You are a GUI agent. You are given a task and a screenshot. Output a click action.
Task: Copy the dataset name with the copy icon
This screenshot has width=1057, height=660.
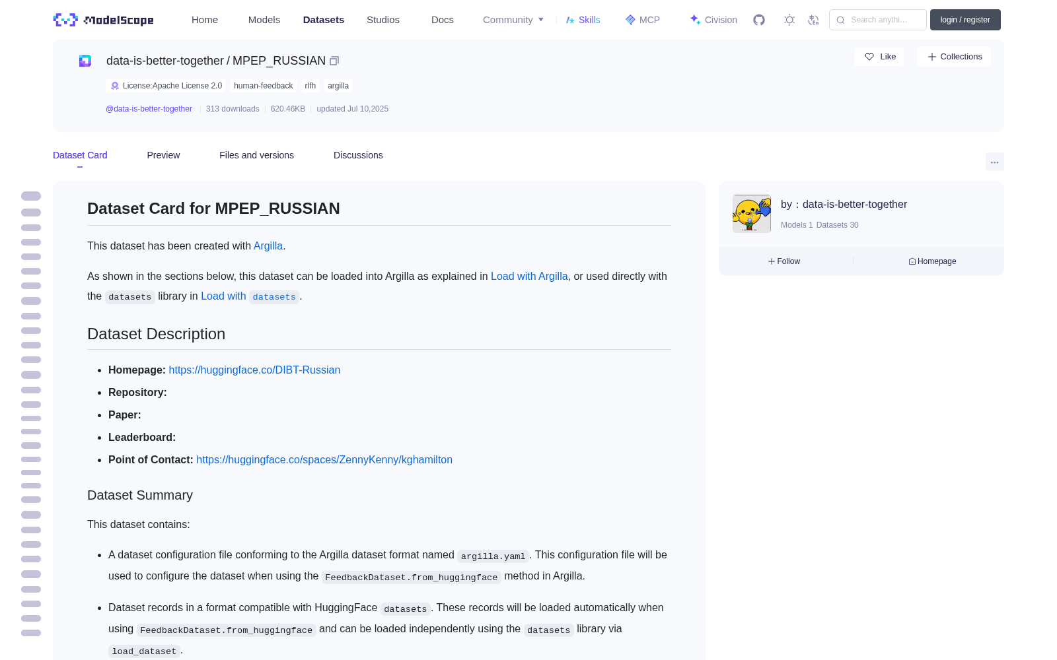click(x=334, y=61)
